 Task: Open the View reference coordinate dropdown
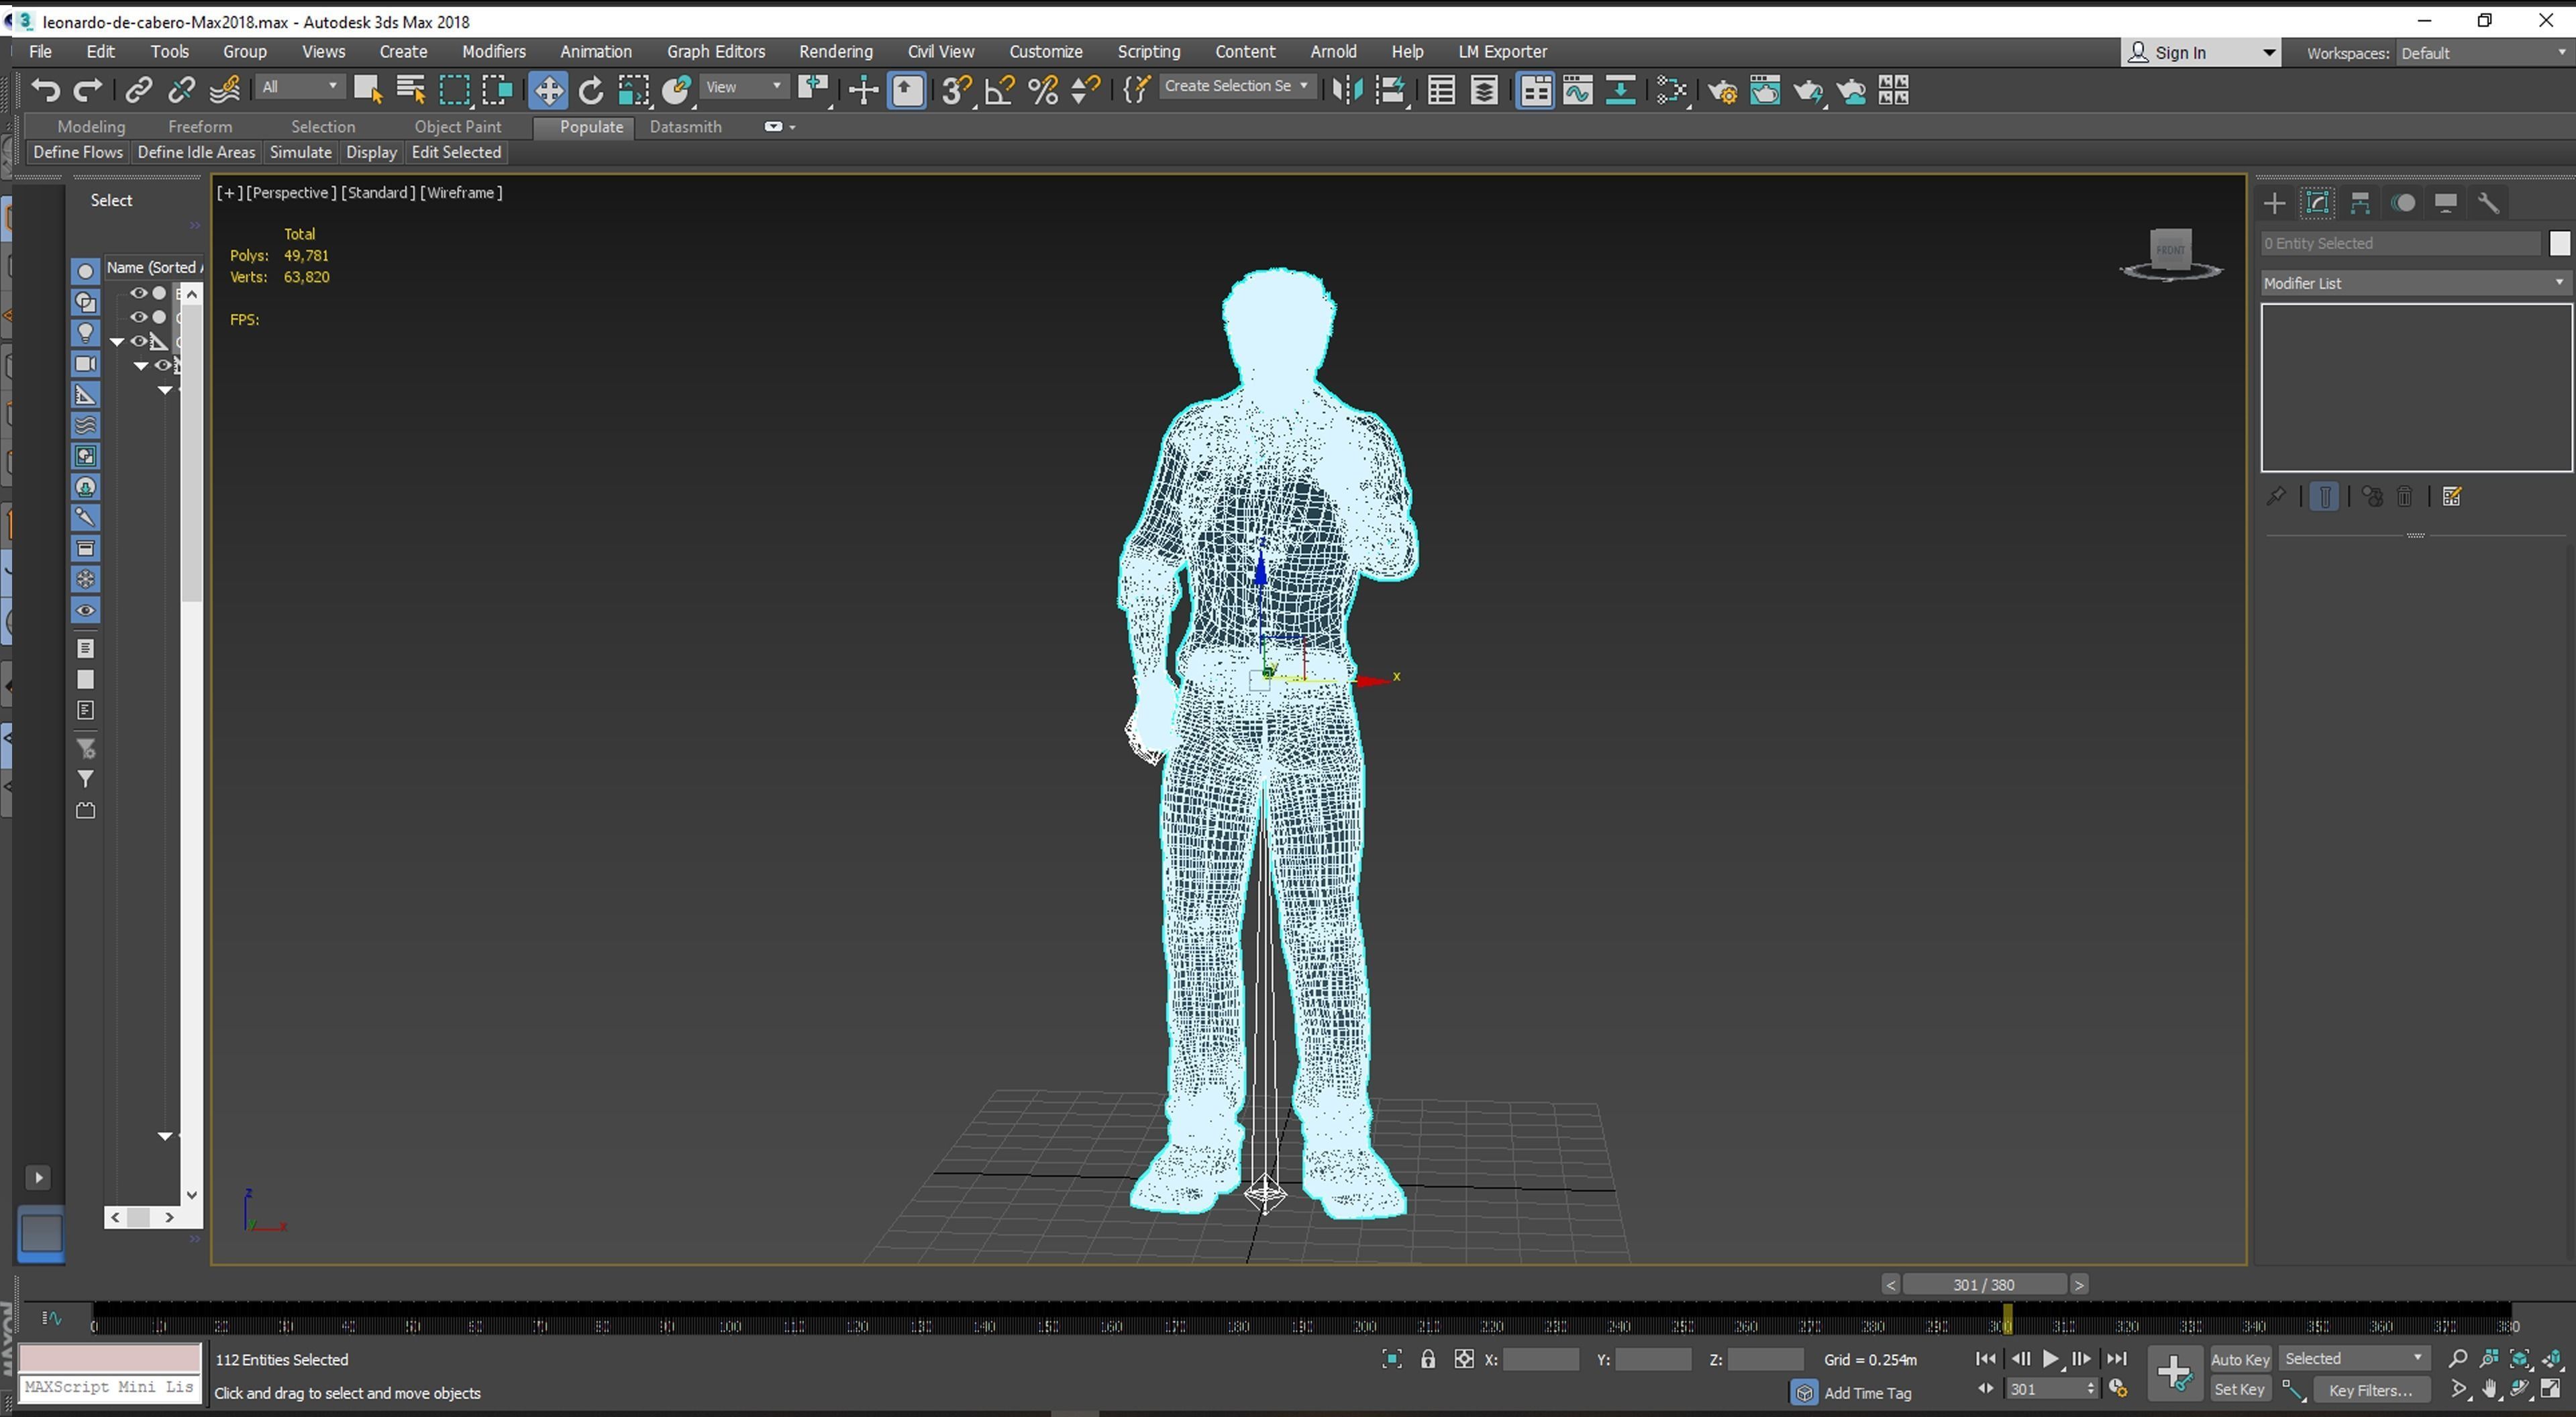click(x=744, y=87)
